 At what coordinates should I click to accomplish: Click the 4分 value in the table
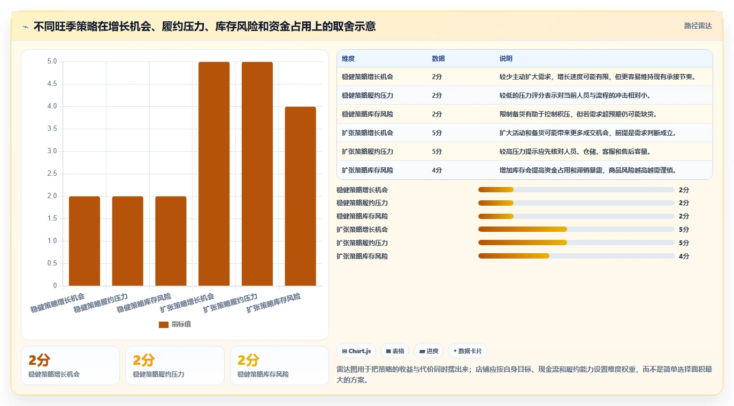[x=437, y=170]
